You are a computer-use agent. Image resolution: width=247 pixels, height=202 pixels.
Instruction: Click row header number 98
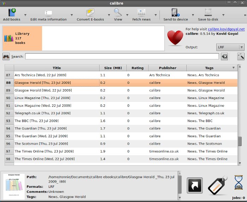tap(9, 159)
